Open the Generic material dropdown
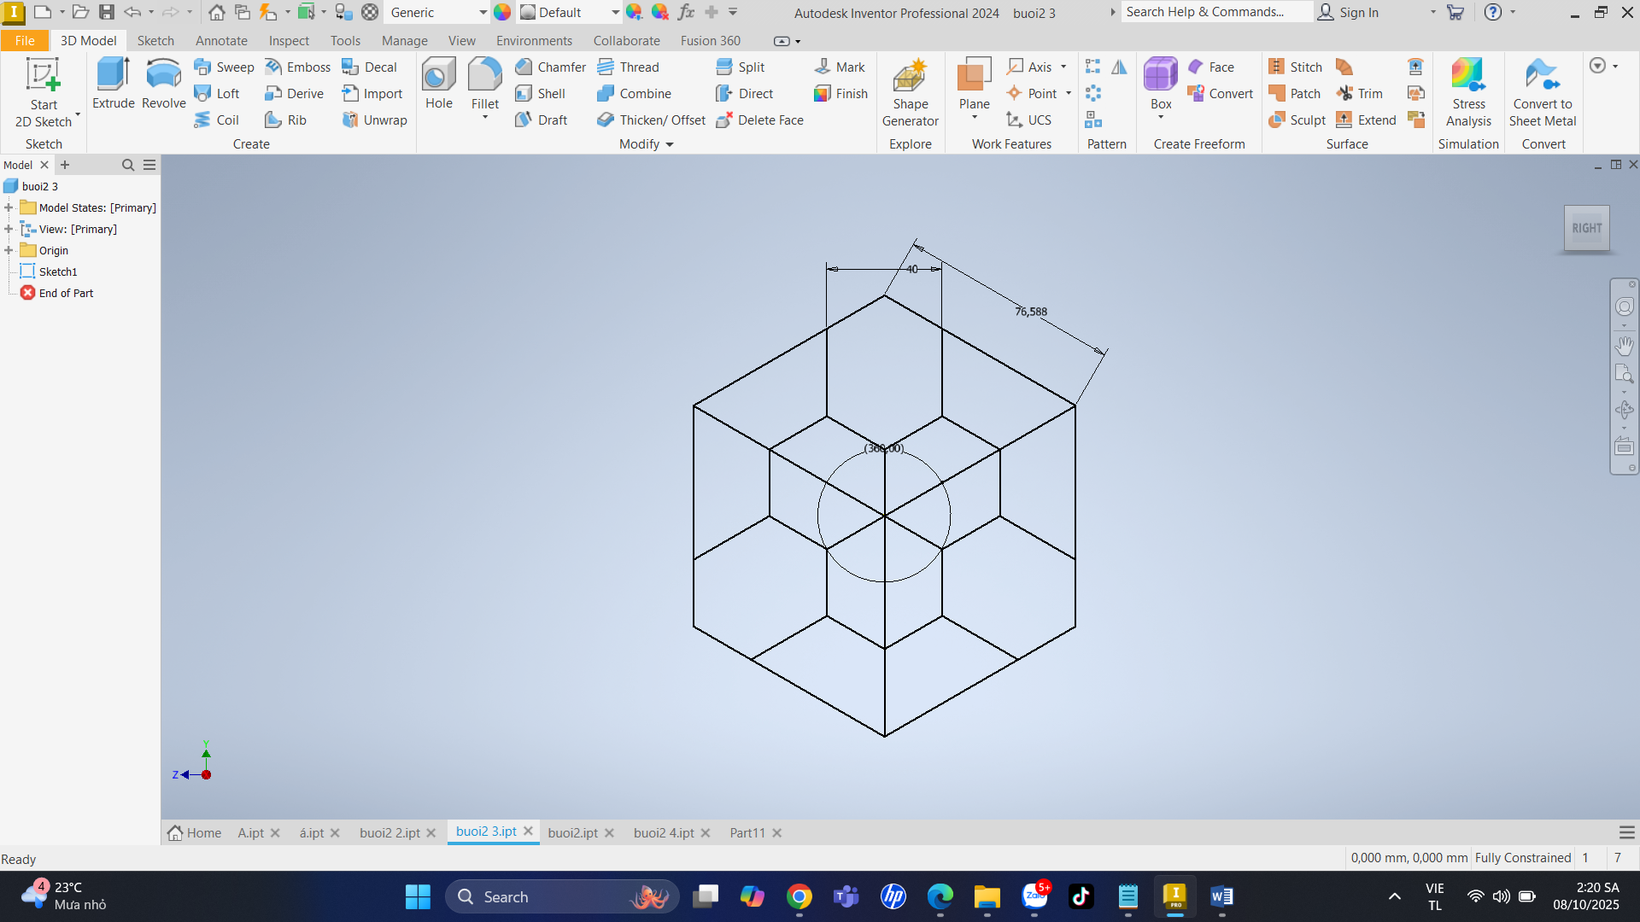Image resolution: width=1640 pixels, height=922 pixels. coord(482,13)
